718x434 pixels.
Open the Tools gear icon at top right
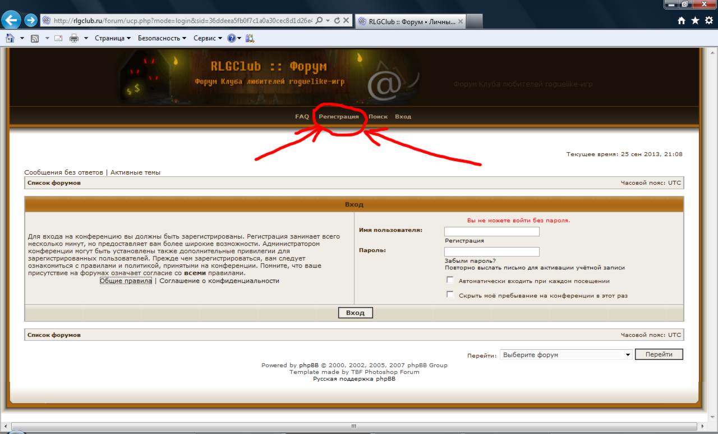coord(708,21)
